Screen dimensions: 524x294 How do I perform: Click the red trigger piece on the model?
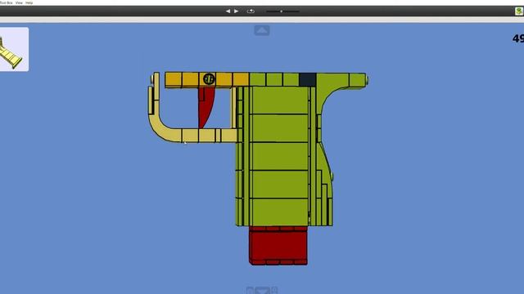point(206,107)
